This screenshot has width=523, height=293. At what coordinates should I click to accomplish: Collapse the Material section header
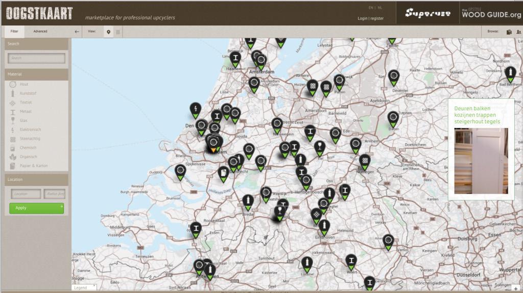pyautogui.click(x=36, y=74)
